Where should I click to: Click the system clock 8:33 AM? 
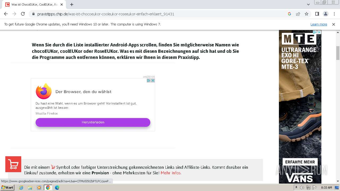326,188
